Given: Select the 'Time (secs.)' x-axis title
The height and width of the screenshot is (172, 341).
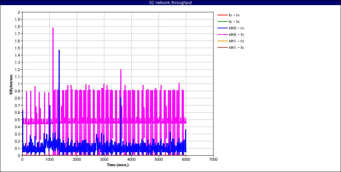Looking at the screenshot, I should (x=118, y=165).
